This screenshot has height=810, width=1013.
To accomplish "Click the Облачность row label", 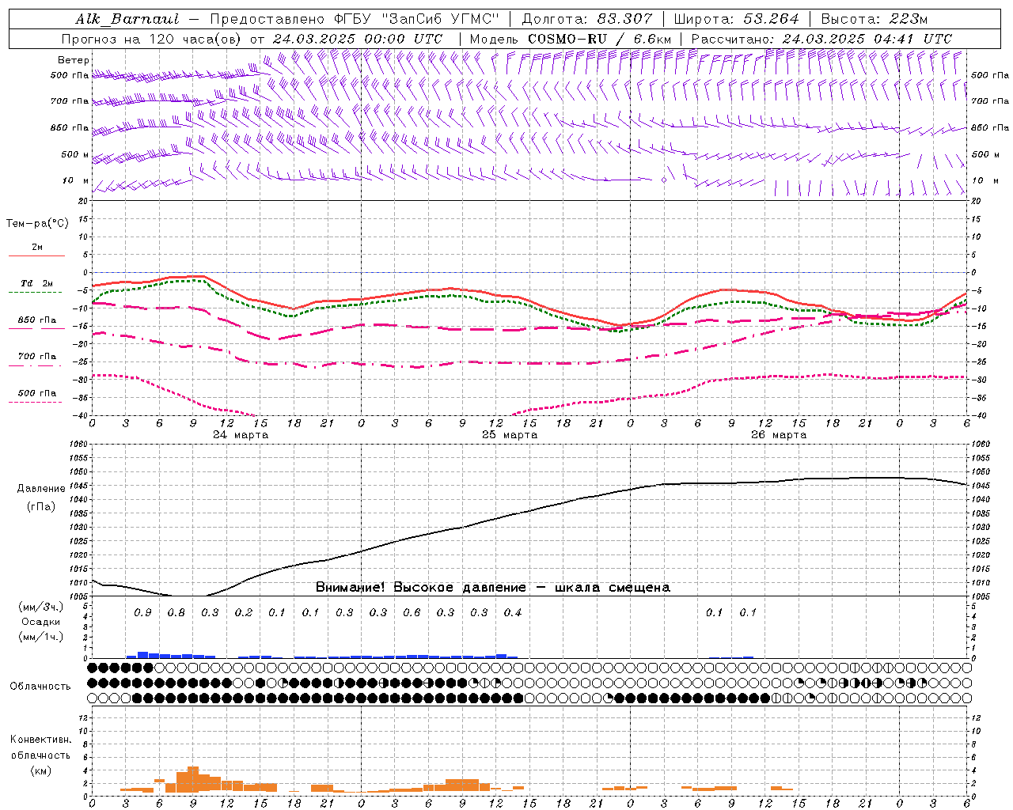I will (40, 687).
